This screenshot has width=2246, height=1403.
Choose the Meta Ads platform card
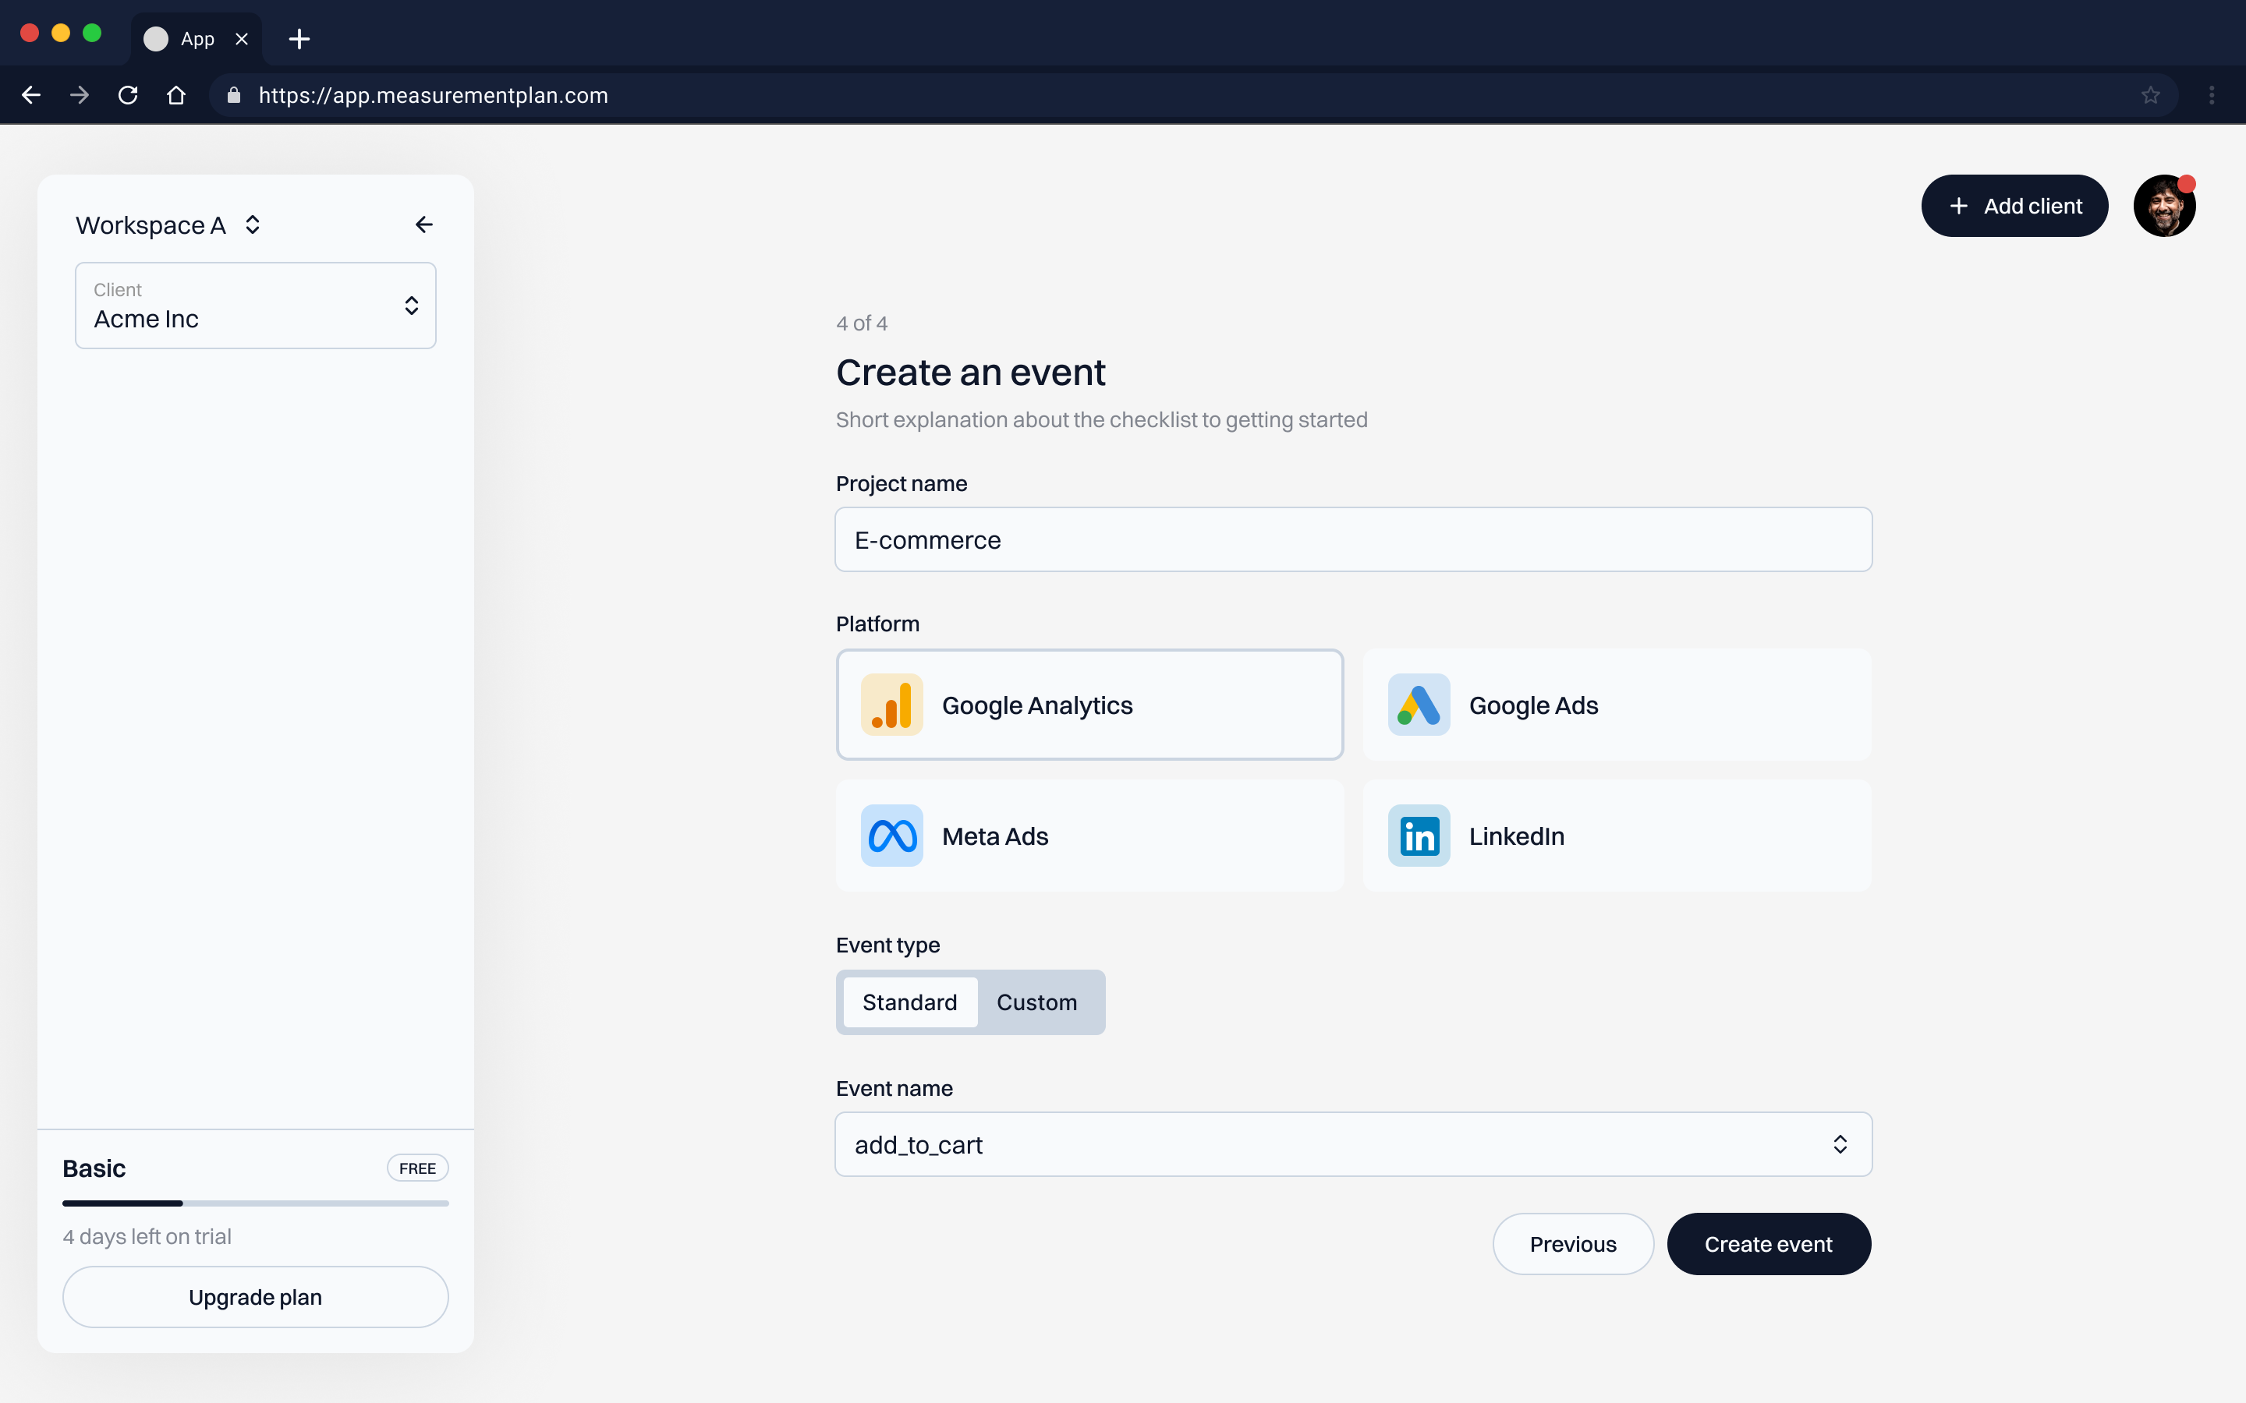coord(1089,835)
